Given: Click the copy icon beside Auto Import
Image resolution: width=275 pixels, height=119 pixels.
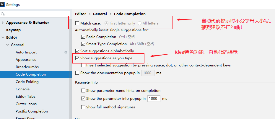Looking at the screenshot, I should (65, 52).
